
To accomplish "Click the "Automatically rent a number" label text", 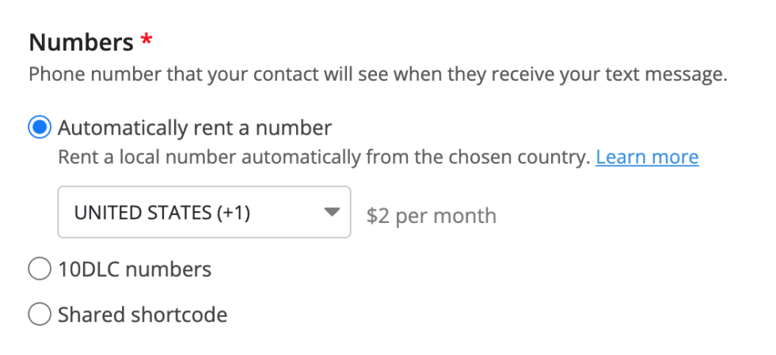I will [195, 127].
